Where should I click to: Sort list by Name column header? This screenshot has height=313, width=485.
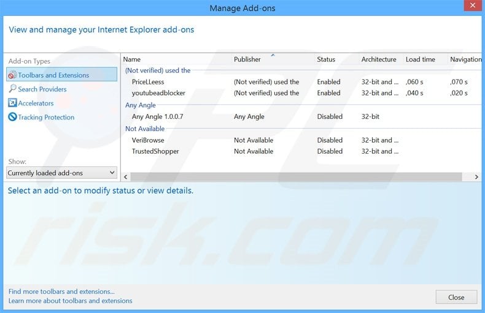tap(132, 59)
